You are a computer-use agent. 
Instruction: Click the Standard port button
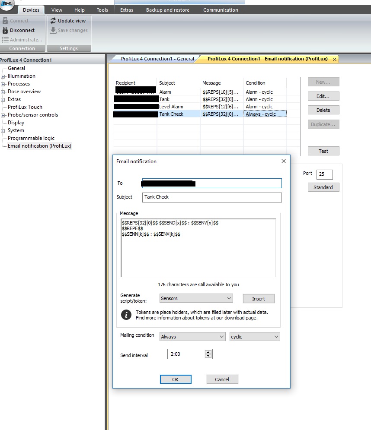pyautogui.click(x=323, y=187)
